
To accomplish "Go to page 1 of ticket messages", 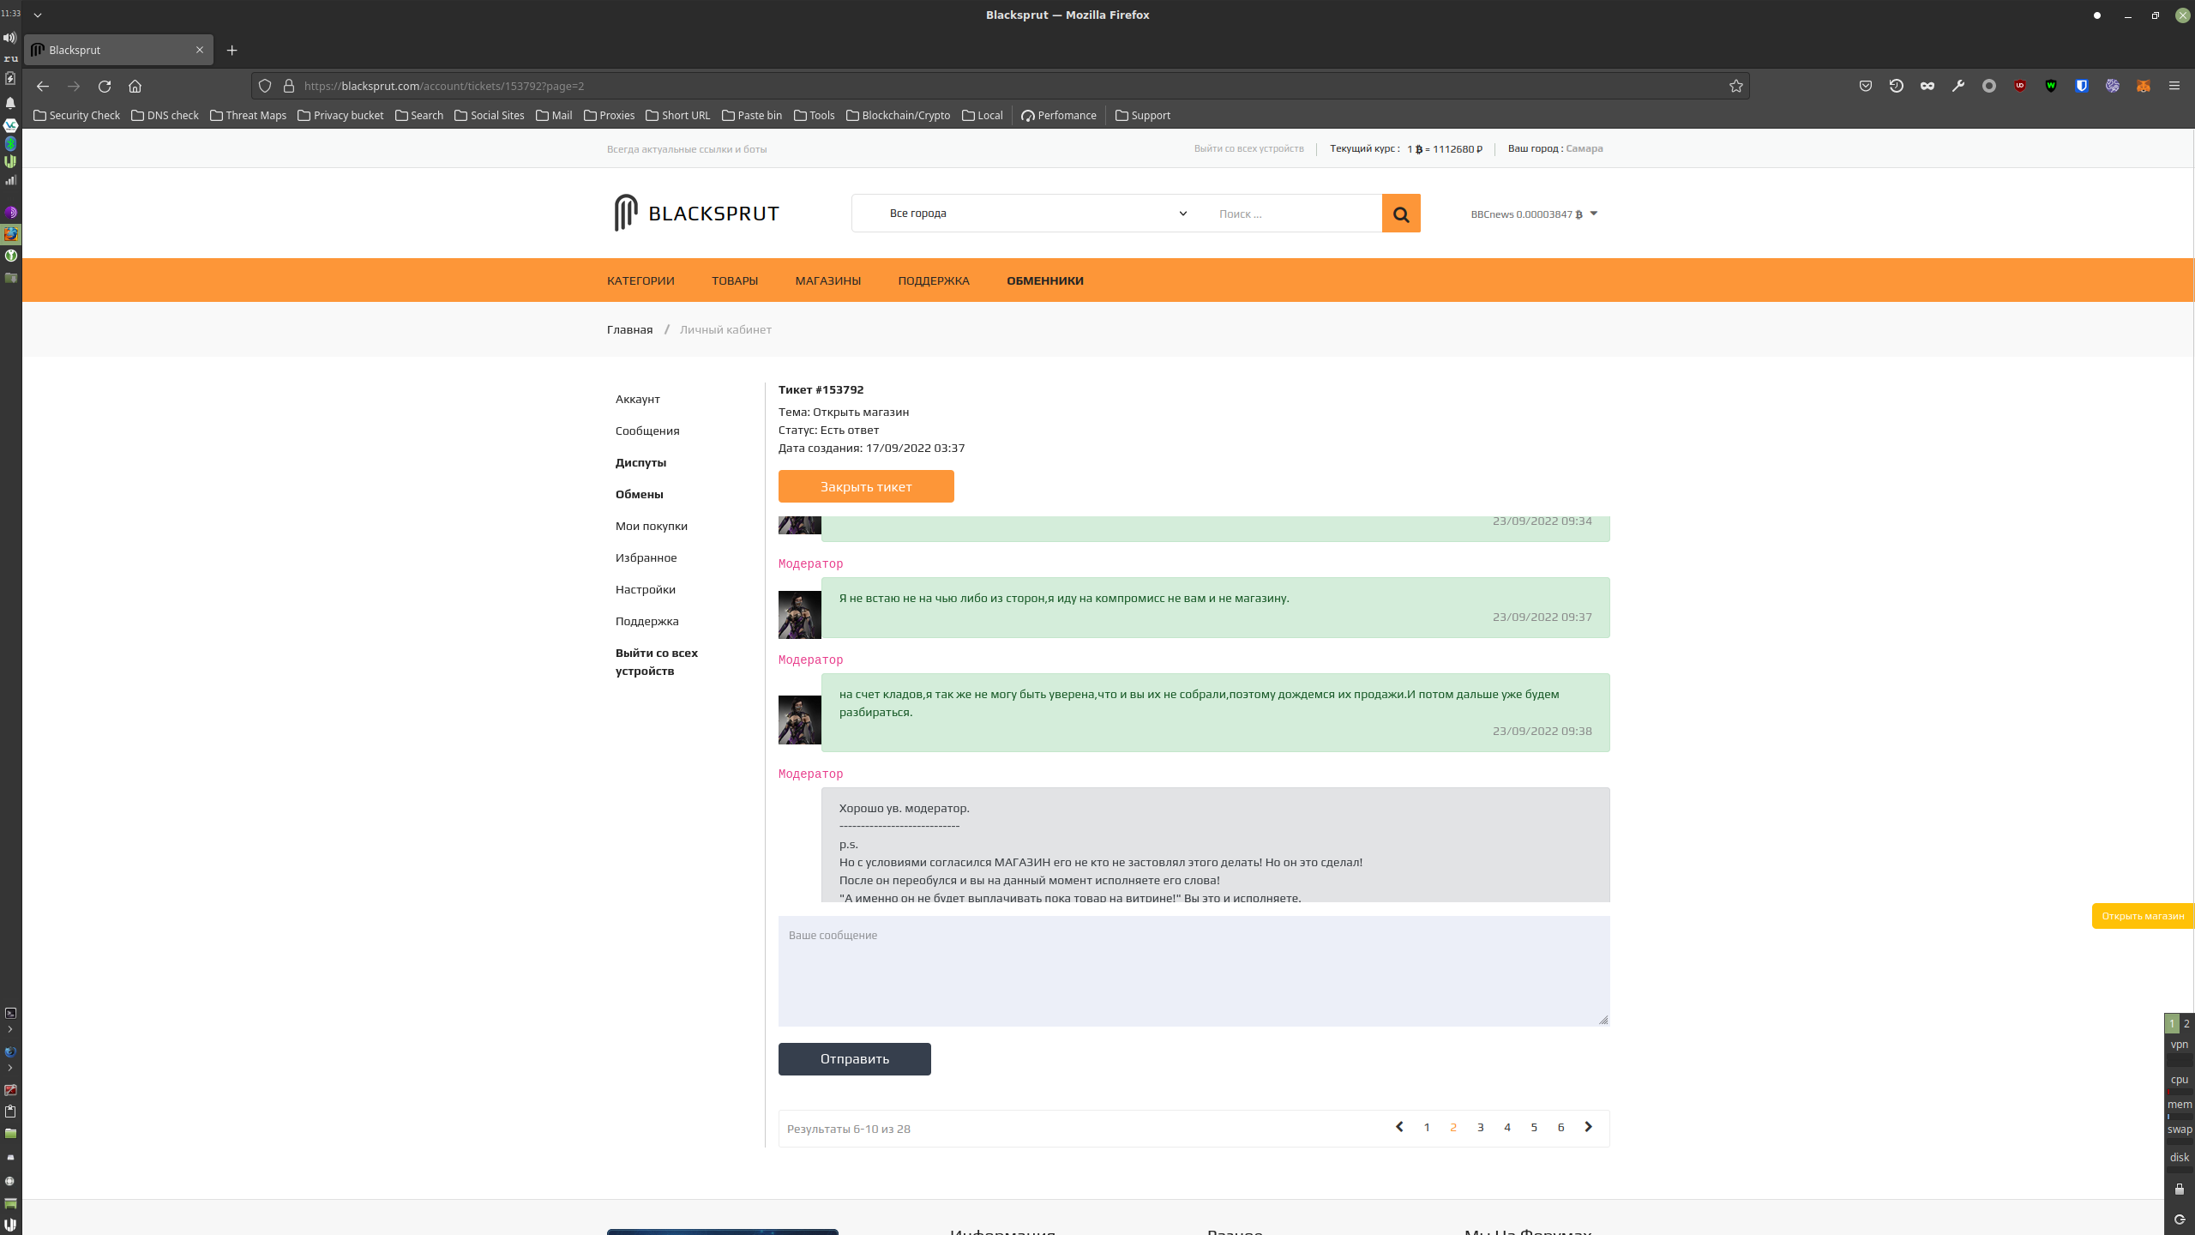I will 1427,1127.
